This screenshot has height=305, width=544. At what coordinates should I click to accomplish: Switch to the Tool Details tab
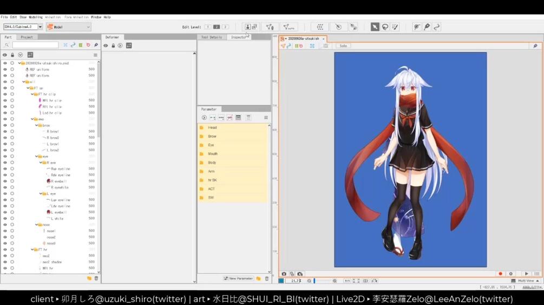point(211,37)
